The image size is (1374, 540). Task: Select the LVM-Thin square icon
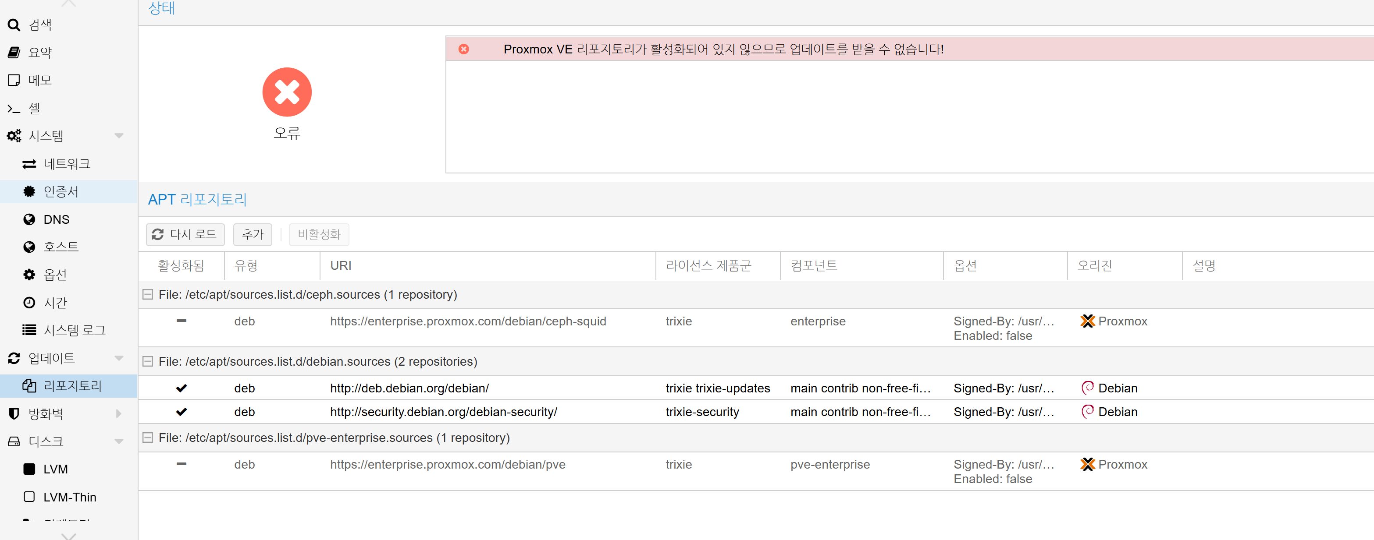point(29,497)
